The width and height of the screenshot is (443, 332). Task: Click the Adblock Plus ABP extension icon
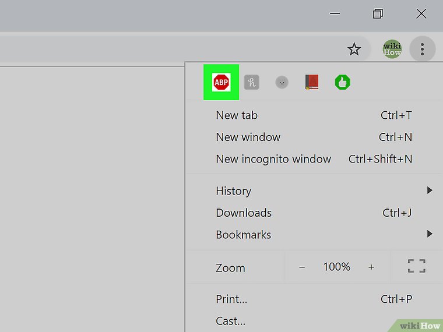point(221,83)
